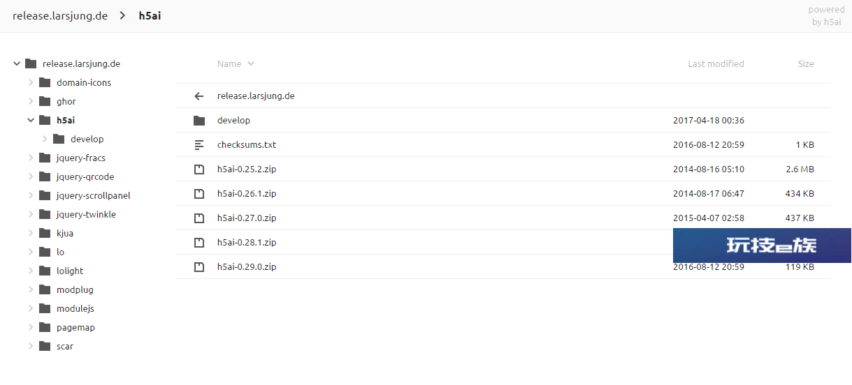
Task: Click the kjua folder icon
Action: pyautogui.click(x=45, y=233)
